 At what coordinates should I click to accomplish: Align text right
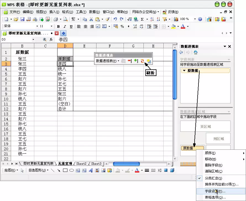(x=92, y=26)
